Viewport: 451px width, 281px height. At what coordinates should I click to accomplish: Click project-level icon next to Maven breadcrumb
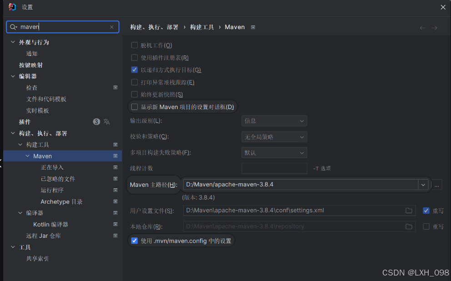(253, 27)
